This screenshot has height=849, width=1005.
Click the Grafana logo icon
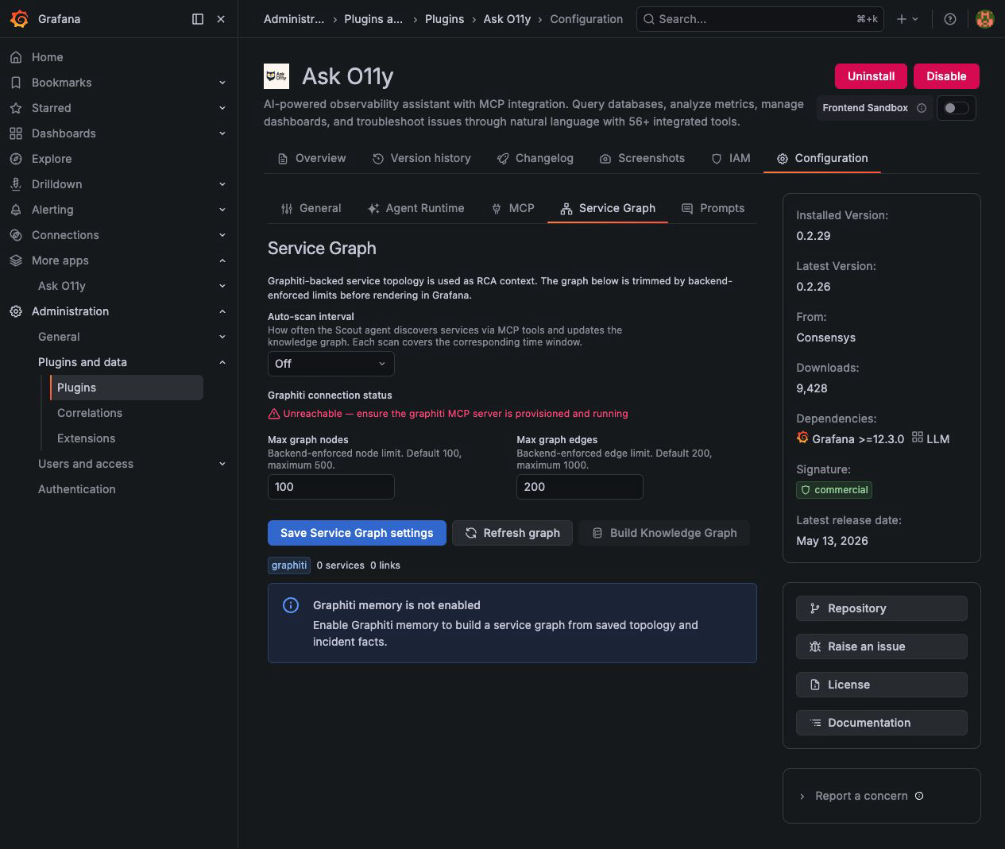pos(19,19)
